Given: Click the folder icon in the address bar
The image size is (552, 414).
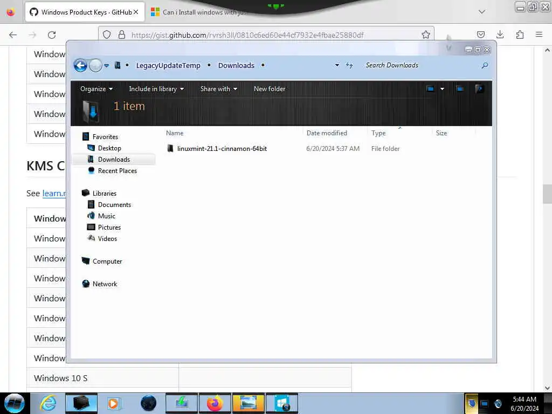Looking at the screenshot, I should (117, 65).
